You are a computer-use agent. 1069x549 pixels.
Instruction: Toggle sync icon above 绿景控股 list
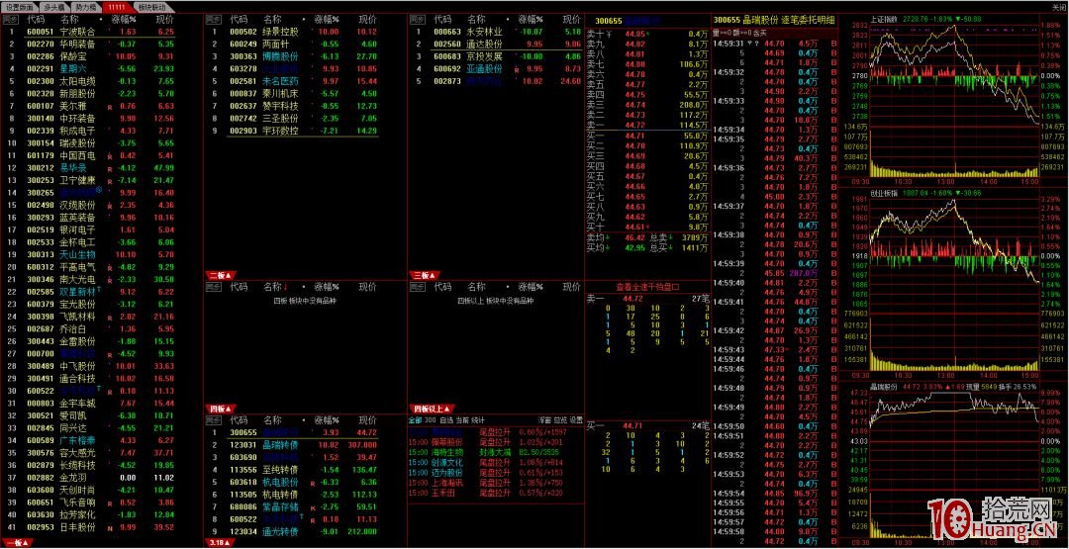point(214,19)
